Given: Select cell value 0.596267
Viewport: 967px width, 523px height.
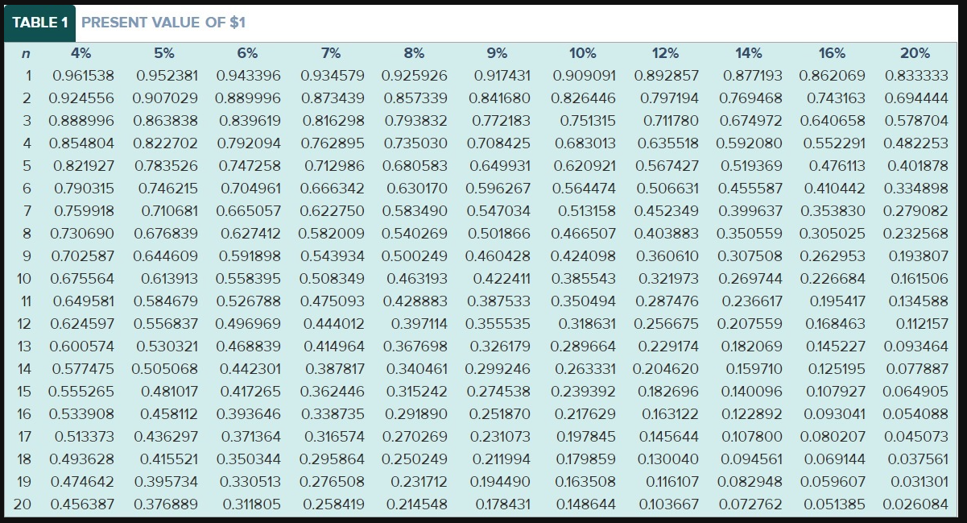Looking at the screenshot, I should 498,189.
